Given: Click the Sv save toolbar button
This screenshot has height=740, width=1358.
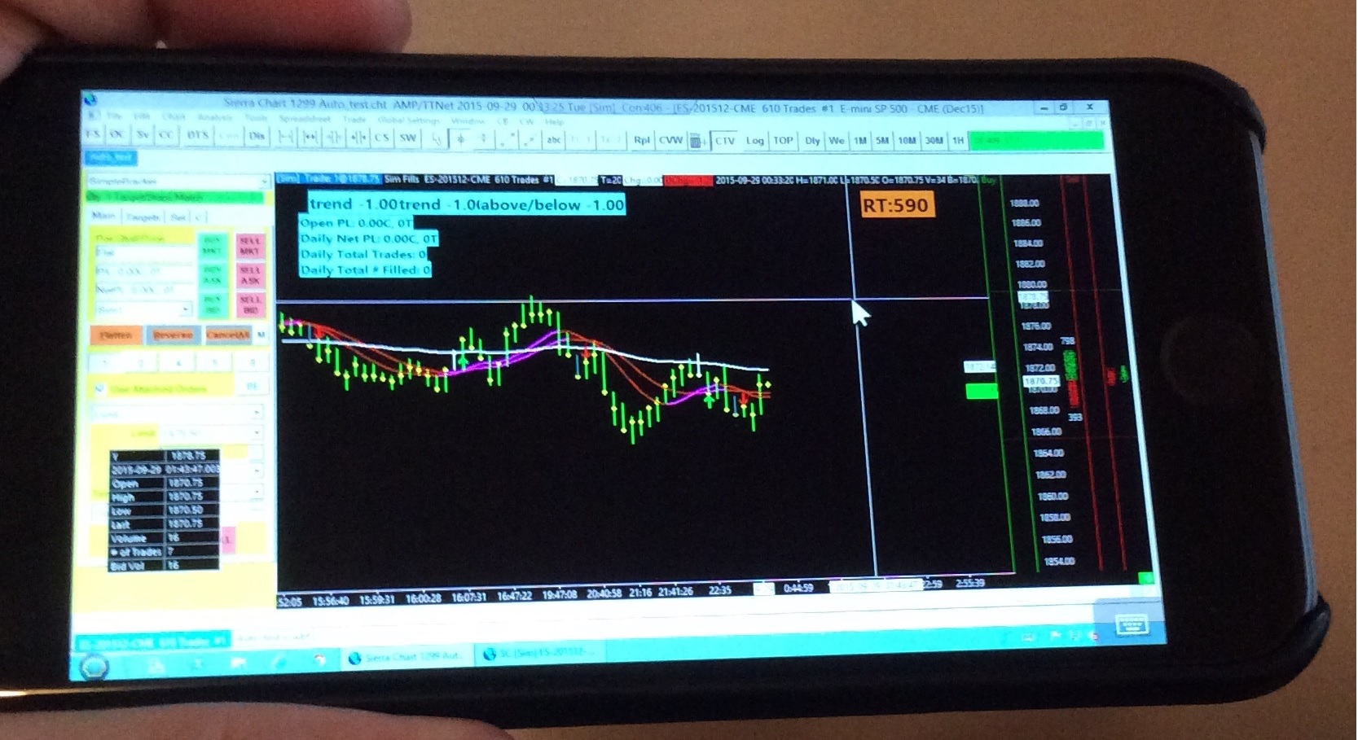Looking at the screenshot, I should click(x=143, y=135).
